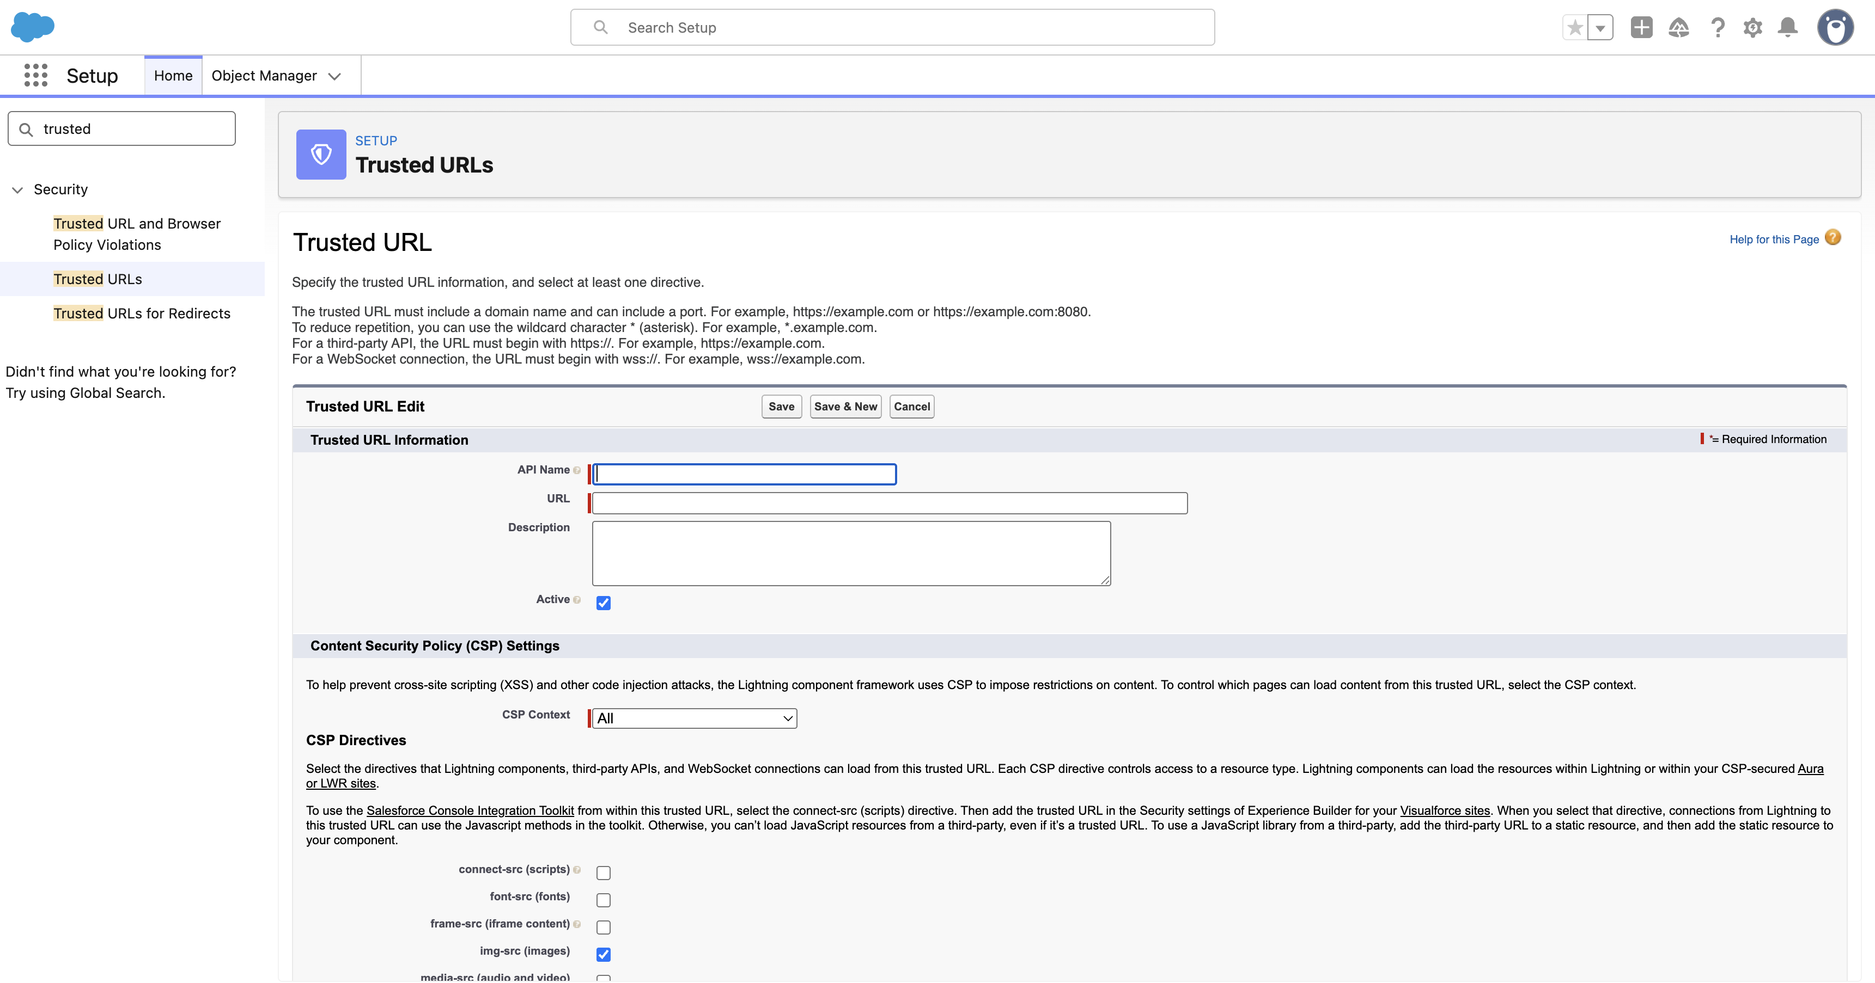Click the frame-src info icon
1875x983 pixels.
pyautogui.click(x=577, y=924)
